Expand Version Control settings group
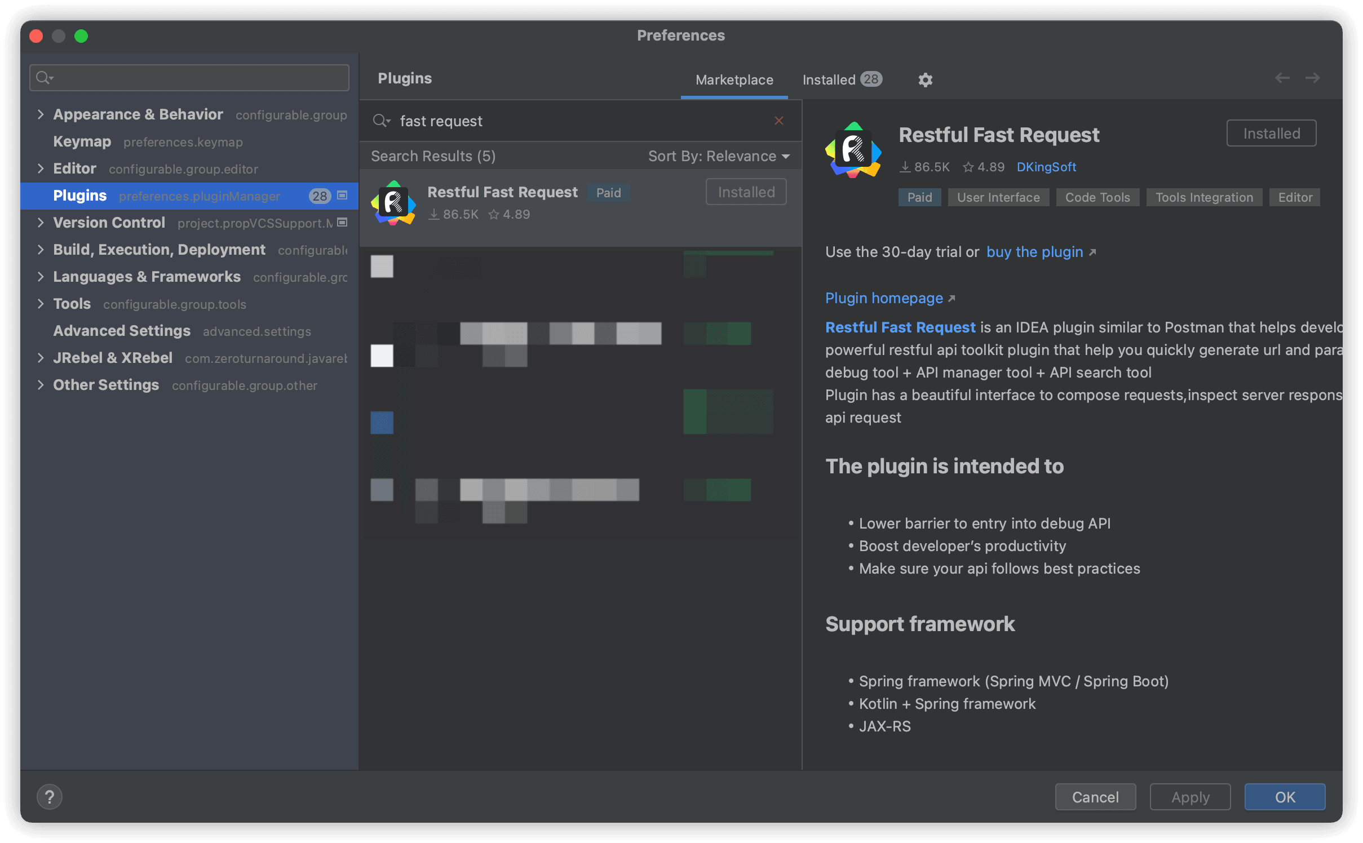This screenshot has height=843, width=1363. pyautogui.click(x=41, y=223)
